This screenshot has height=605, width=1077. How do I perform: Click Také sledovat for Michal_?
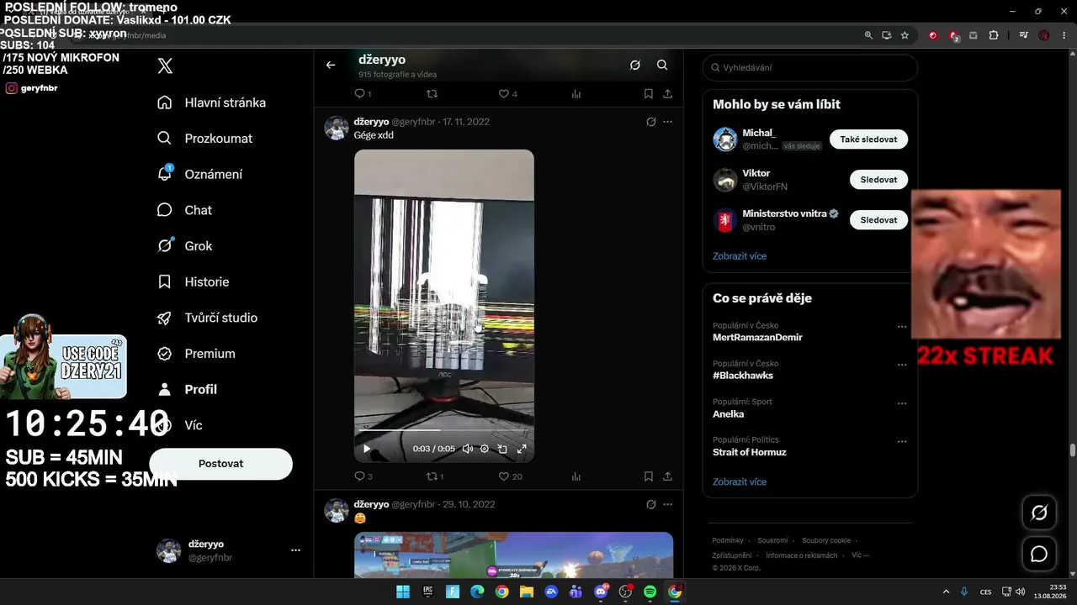(868, 139)
